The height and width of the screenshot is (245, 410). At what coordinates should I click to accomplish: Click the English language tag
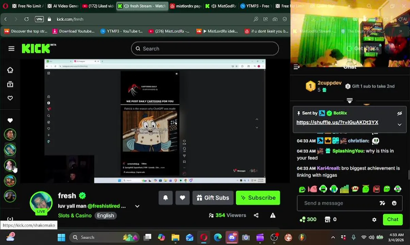[x=106, y=215]
